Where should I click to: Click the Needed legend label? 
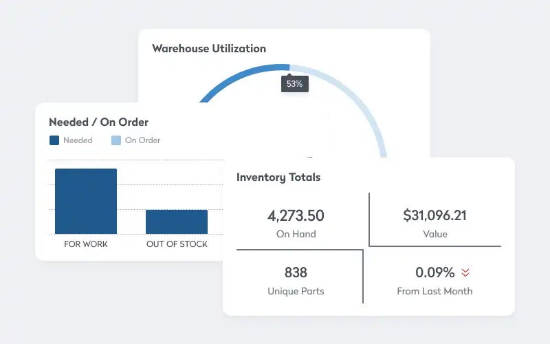[x=77, y=140]
